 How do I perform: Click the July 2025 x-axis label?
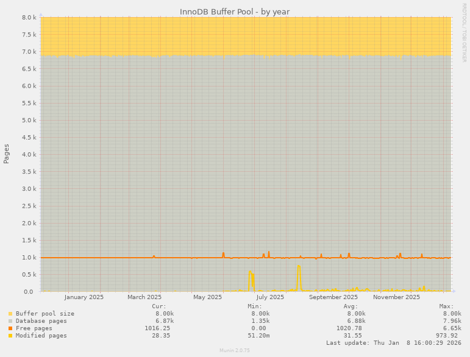click(270, 297)
